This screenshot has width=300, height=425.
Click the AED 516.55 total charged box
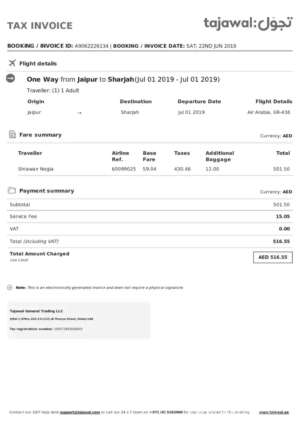(x=272, y=257)
